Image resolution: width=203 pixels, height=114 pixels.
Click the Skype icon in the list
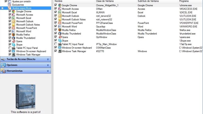coord(60,41)
